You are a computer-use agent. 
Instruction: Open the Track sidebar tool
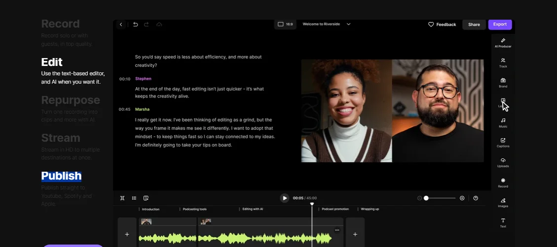[503, 62]
